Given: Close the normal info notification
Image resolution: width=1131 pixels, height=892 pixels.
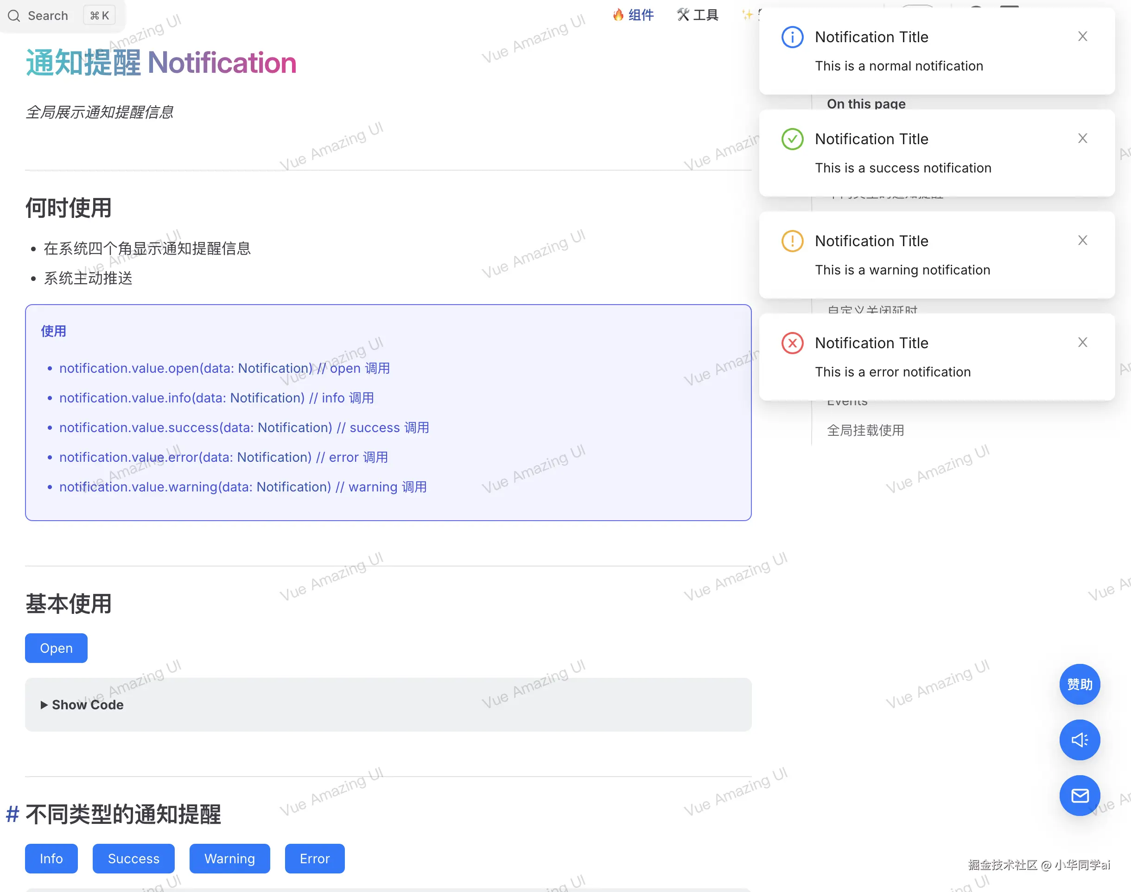Looking at the screenshot, I should pos(1082,37).
